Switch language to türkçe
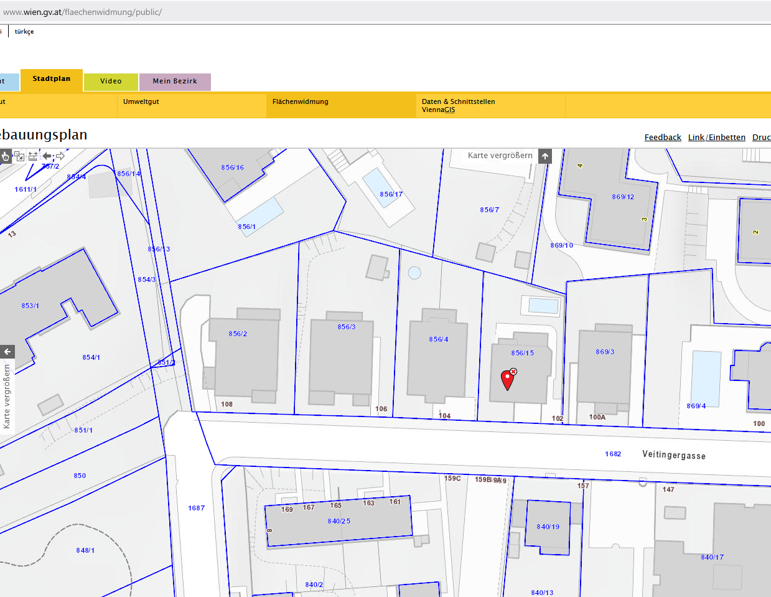Viewport: 771px width, 597px height. (x=24, y=32)
